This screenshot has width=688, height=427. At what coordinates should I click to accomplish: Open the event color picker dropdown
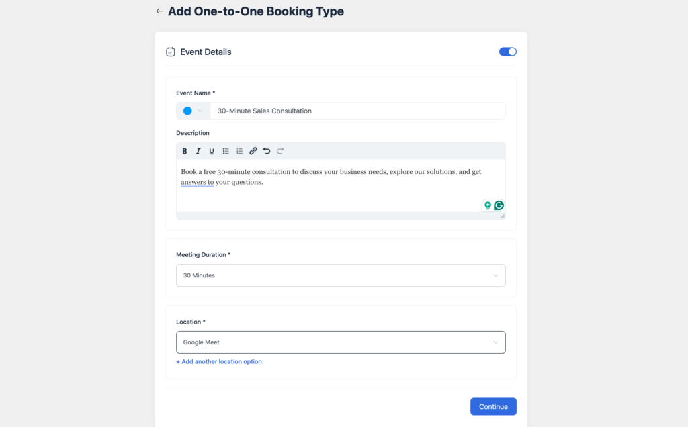(x=193, y=111)
